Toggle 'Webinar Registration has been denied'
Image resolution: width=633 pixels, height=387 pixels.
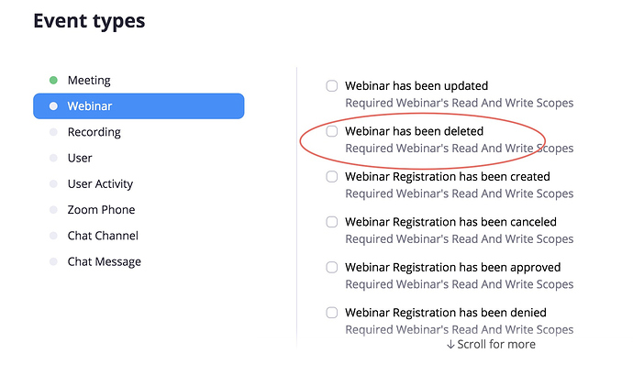pyautogui.click(x=332, y=313)
